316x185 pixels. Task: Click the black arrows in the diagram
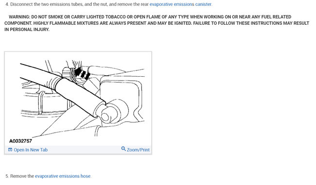(82, 73)
